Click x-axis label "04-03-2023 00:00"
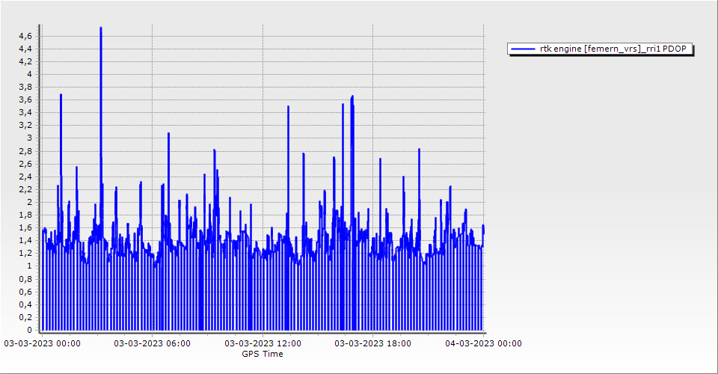Screen dimensions: 718x374 tap(483, 343)
